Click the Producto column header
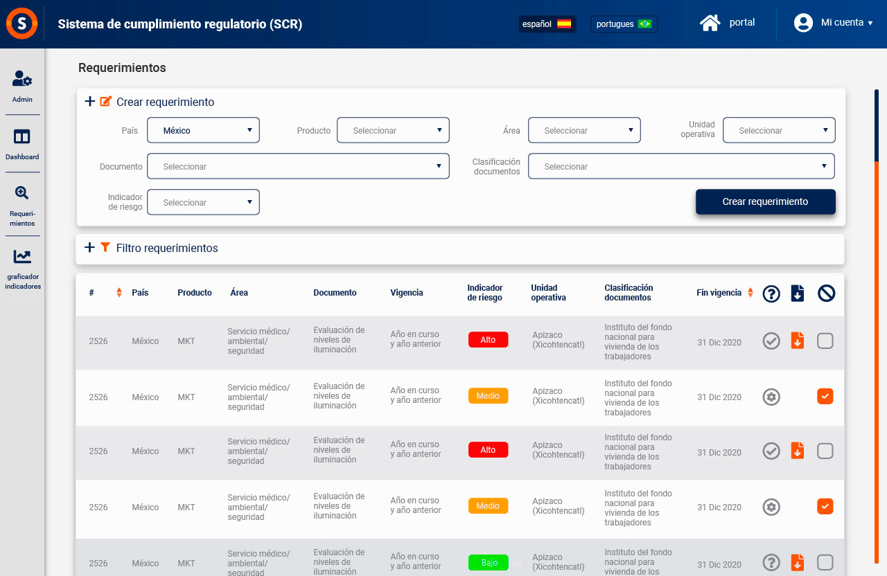This screenshot has height=576, width=887. pos(195,293)
